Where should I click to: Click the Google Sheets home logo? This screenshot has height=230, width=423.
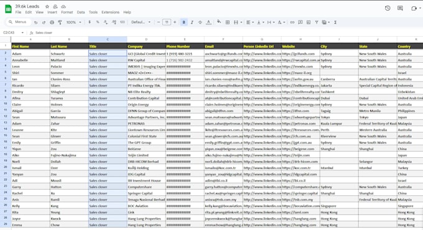point(8,9)
